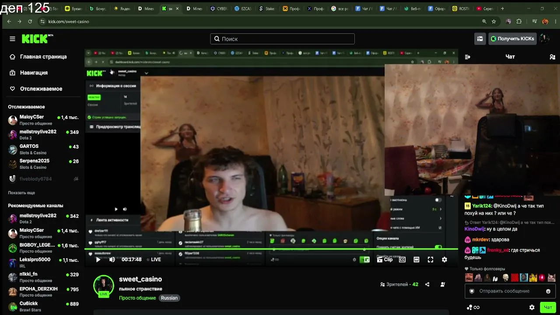Switch to the ROSTIC browser tab

pyautogui.click(x=460, y=8)
